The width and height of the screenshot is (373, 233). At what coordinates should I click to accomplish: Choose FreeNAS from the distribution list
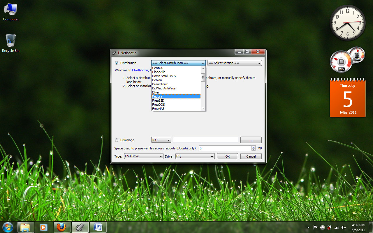(176, 109)
